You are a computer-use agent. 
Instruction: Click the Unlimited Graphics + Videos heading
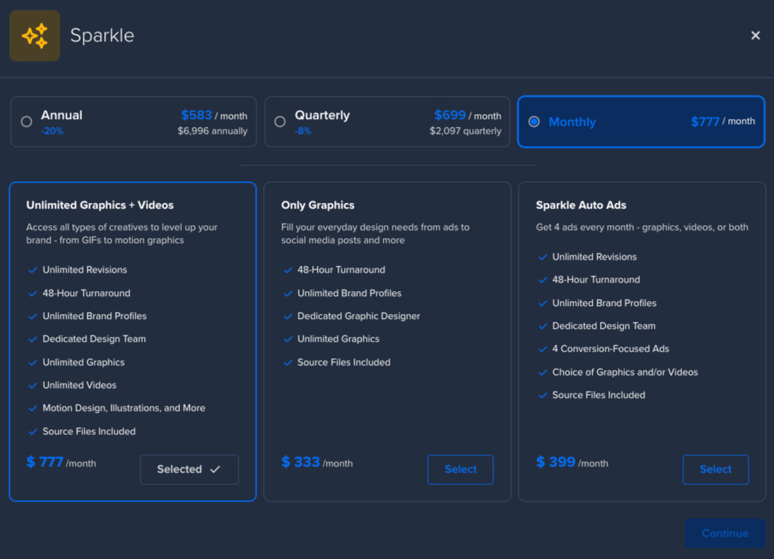coord(100,205)
